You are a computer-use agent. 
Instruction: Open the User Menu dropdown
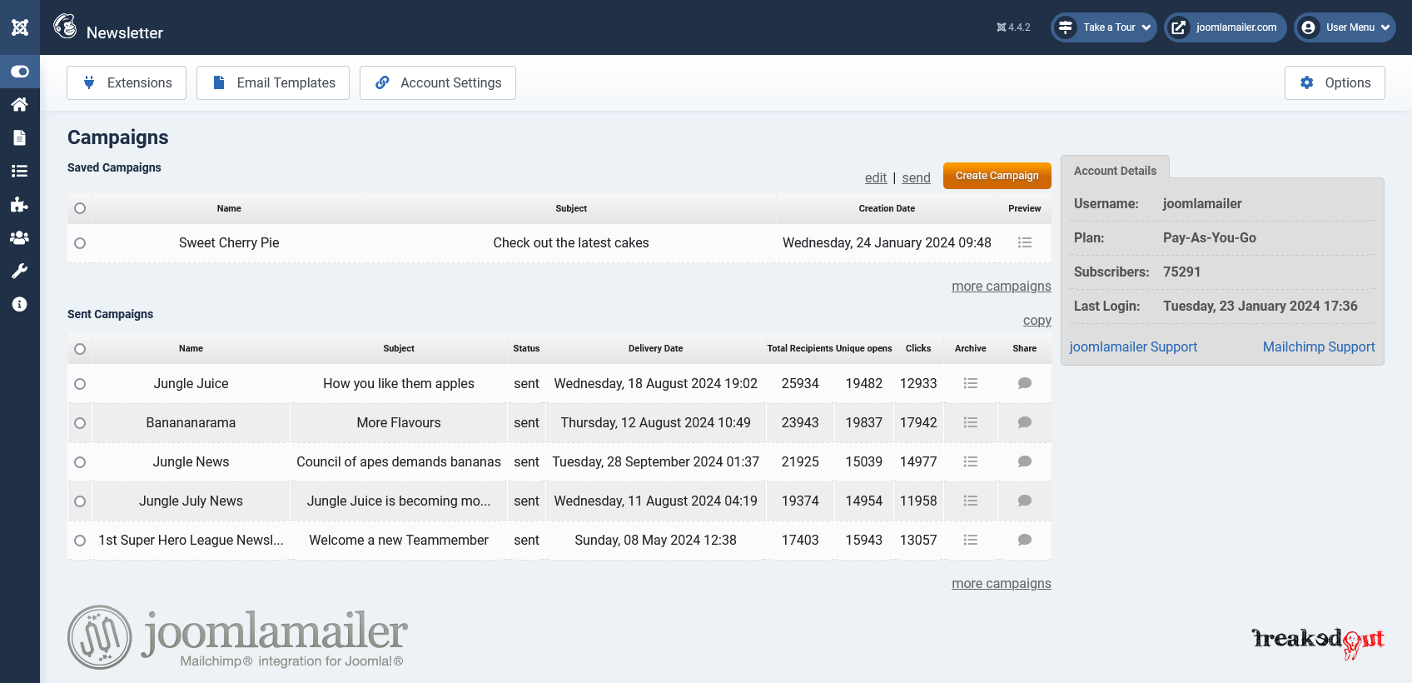click(x=1345, y=27)
